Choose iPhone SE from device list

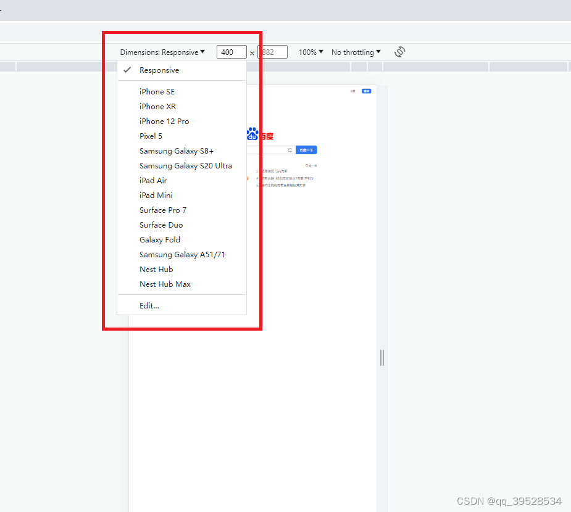point(181,92)
